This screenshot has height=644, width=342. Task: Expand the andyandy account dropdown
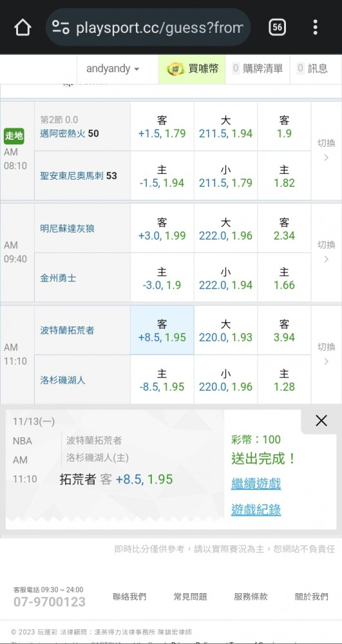click(x=113, y=69)
